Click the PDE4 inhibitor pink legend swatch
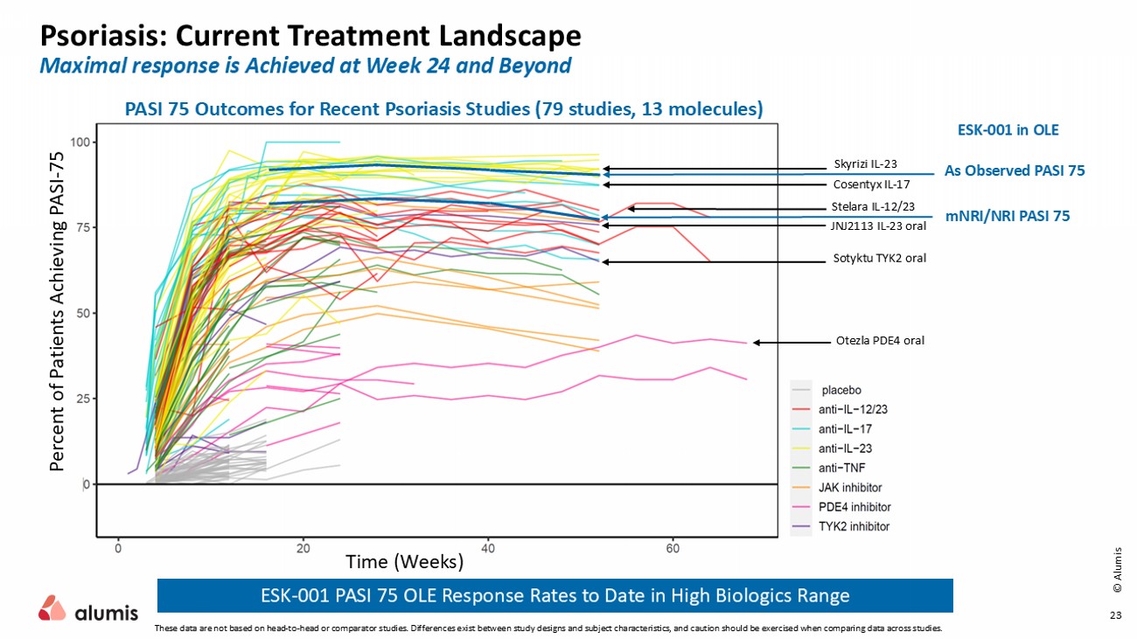 (x=804, y=507)
